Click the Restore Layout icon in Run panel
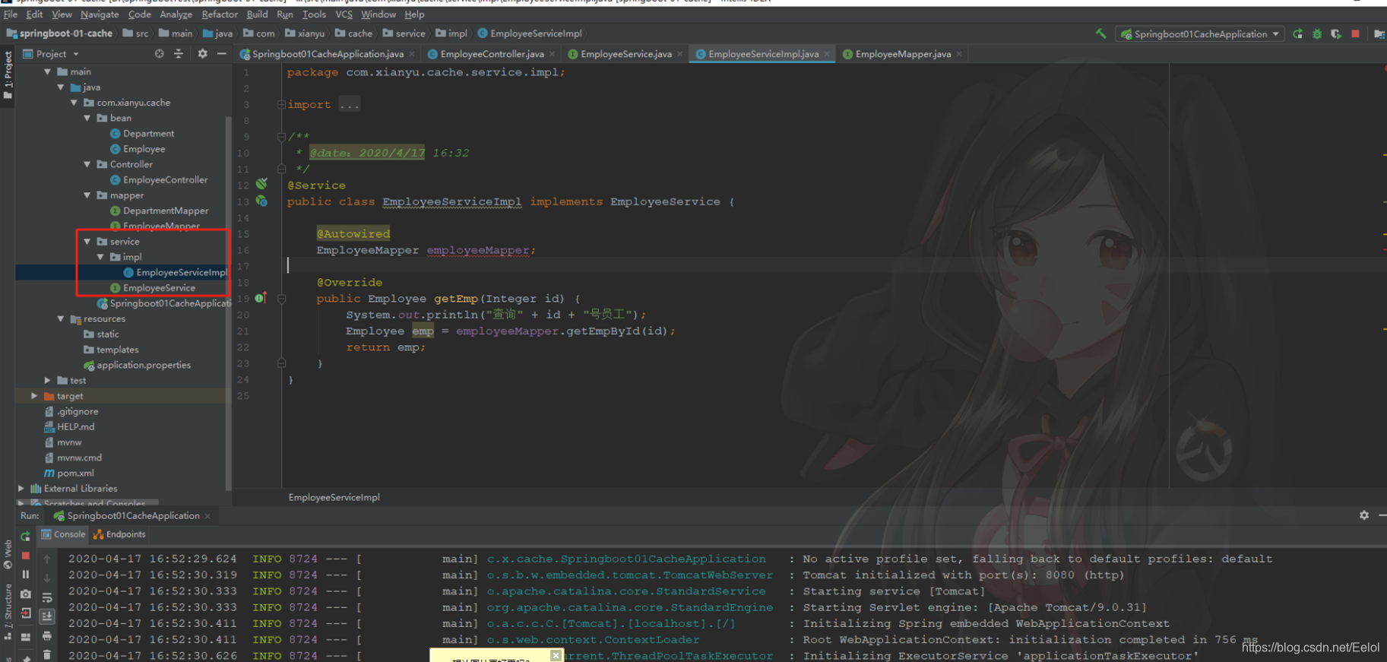1387x662 pixels. (x=25, y=637)
